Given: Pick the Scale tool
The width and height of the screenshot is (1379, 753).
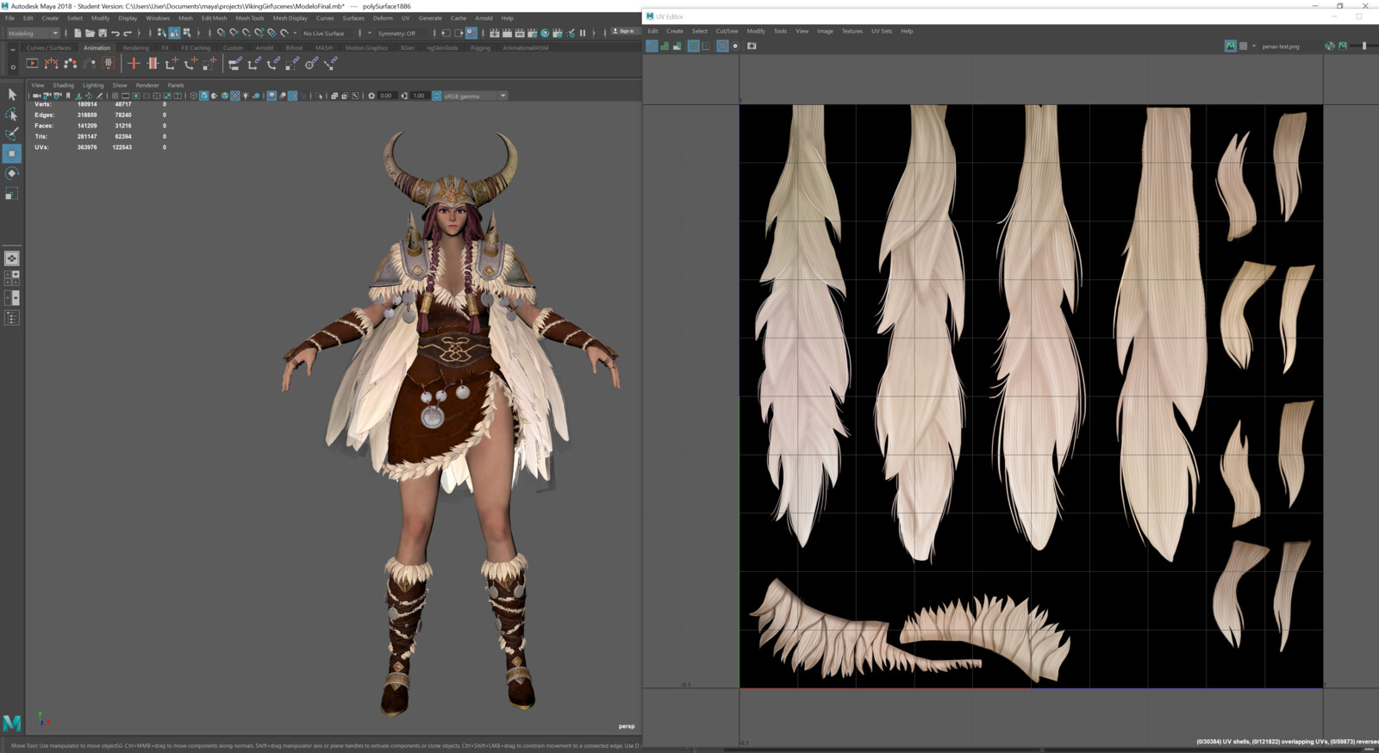Looking at the screenshot, I should (12, 194).
